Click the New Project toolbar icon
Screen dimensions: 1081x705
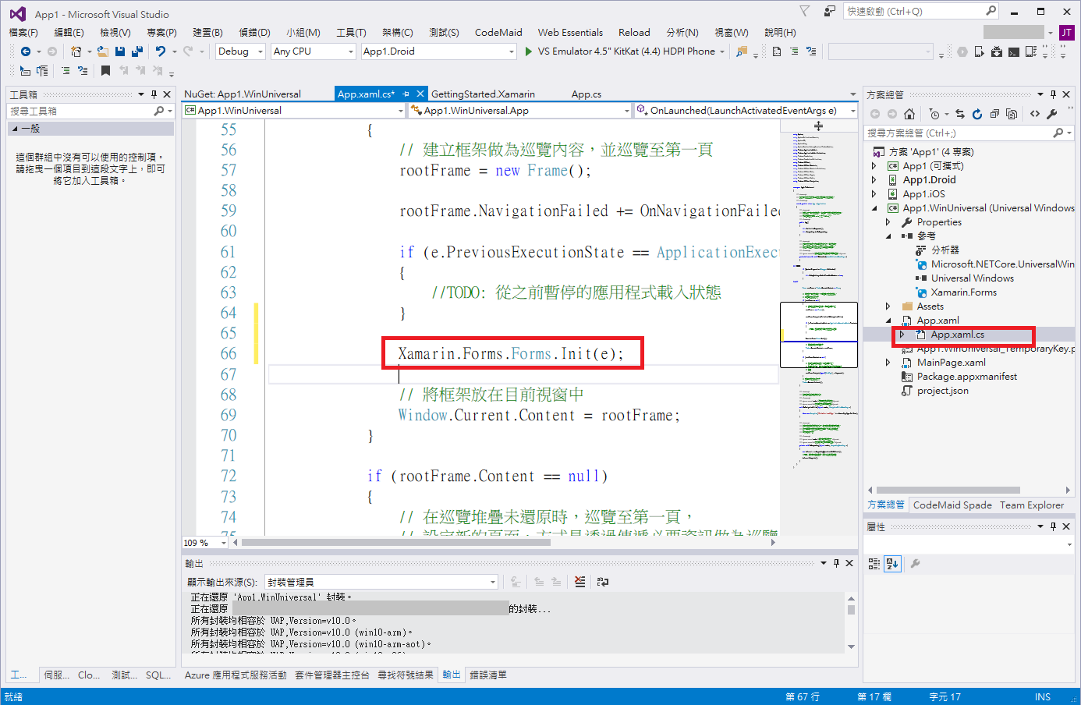pyautogui.click(x=76, y=51)
